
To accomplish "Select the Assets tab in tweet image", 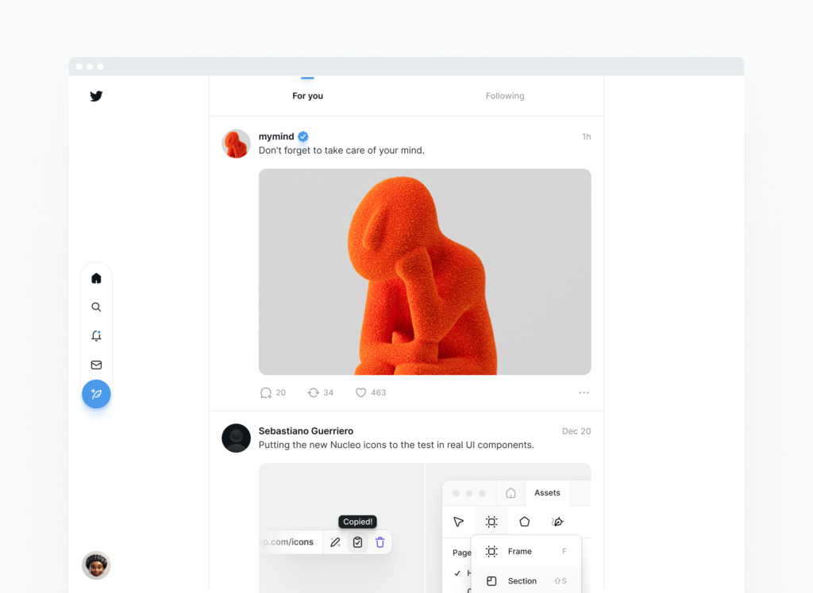I will [547, 493].
